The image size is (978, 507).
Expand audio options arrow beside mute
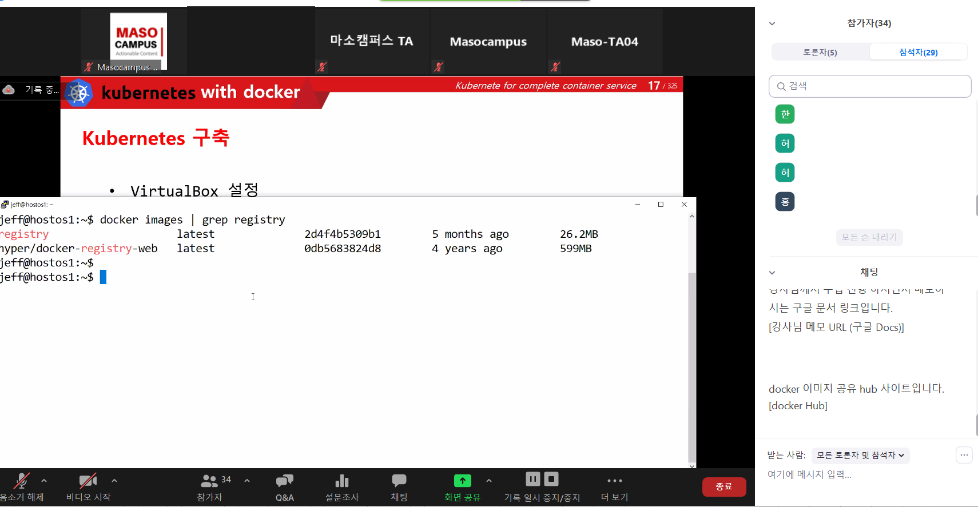pos(44,481)
